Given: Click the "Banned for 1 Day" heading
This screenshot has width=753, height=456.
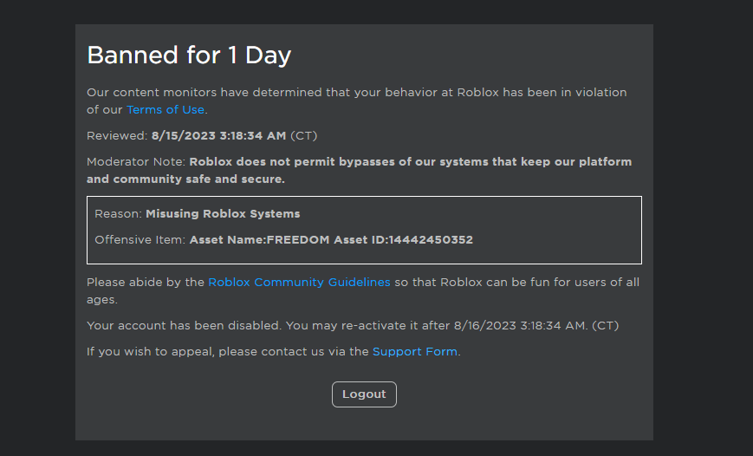Looking at the screenshot, I should click(x=189, y=55).
